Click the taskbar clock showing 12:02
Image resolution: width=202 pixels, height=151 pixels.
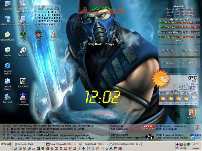[195, 144]
